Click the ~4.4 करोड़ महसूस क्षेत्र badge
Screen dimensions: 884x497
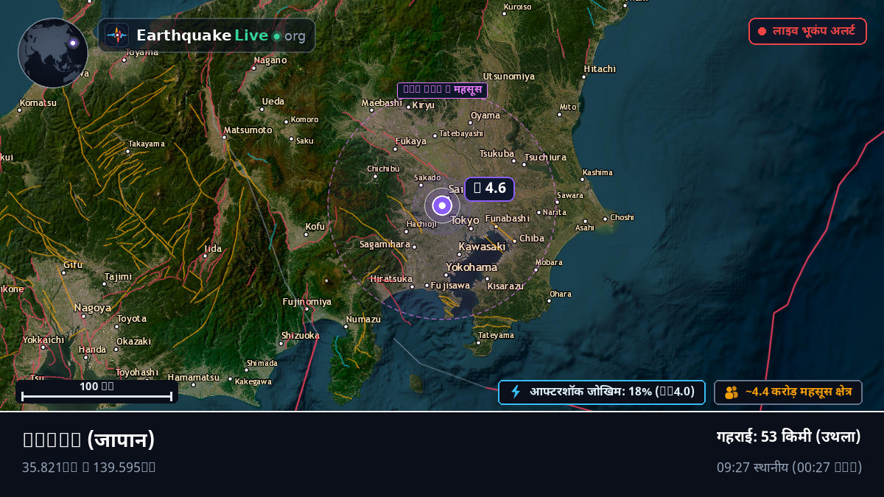click(x=788, y=392)
